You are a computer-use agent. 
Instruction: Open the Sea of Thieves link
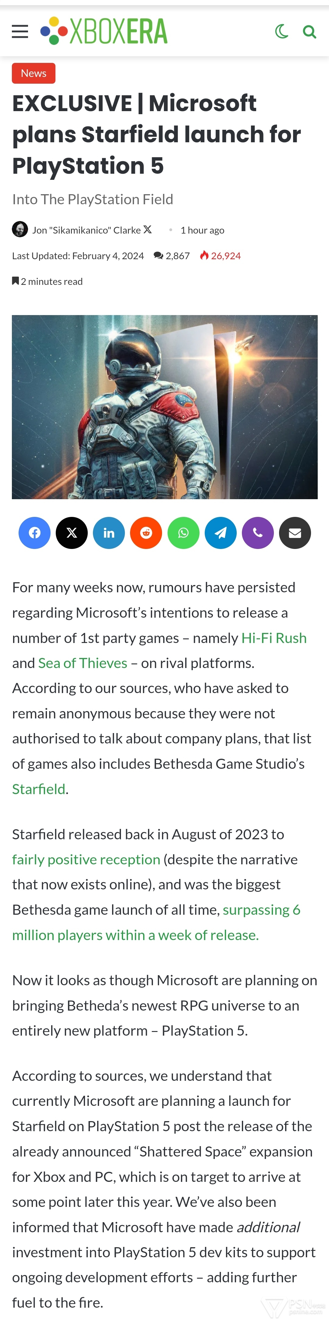pyautogui.click(x=83, y=663)
